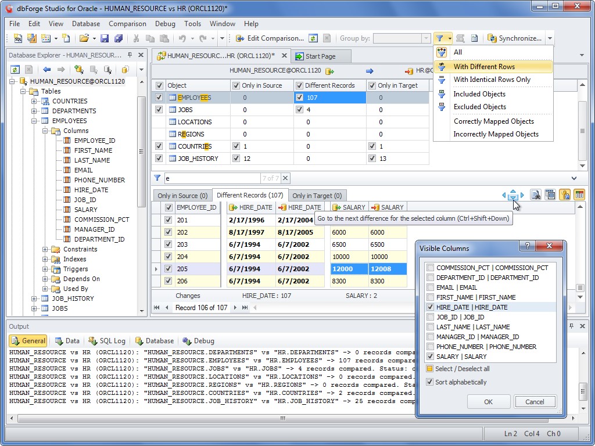This screenshot has width=595, height=446.
Task: Click the horizontal scrollbar in Output panel
Action: click(283, 418)
